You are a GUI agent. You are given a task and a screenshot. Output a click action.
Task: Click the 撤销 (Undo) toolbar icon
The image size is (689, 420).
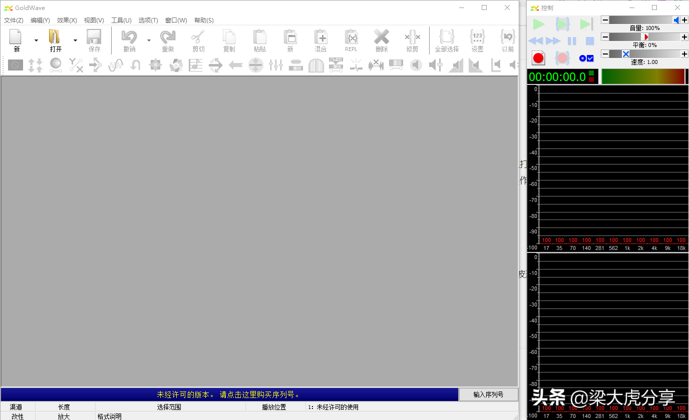tap(129, 37)
